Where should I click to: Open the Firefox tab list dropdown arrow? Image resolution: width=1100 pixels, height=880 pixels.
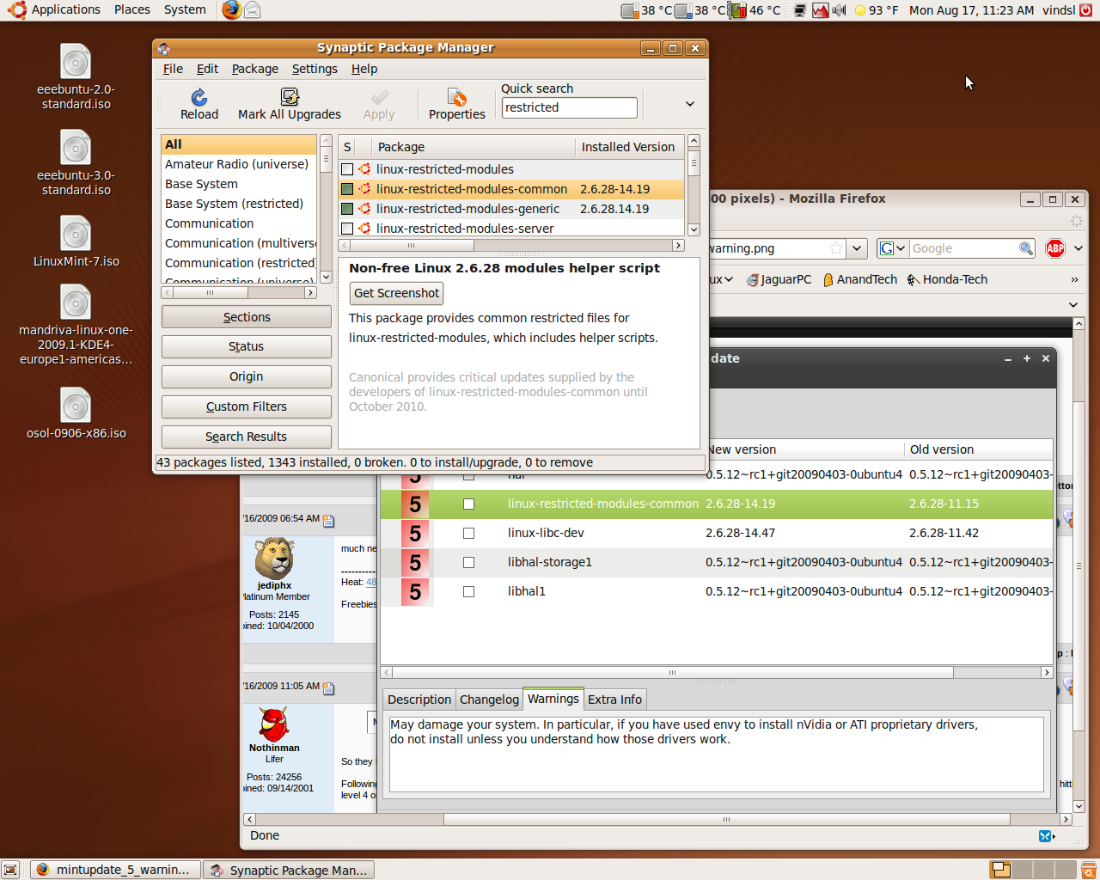(1073, 304)
